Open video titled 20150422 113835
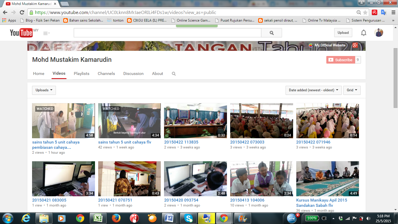This screenshot has height=224, width=398. click(181, 142)
